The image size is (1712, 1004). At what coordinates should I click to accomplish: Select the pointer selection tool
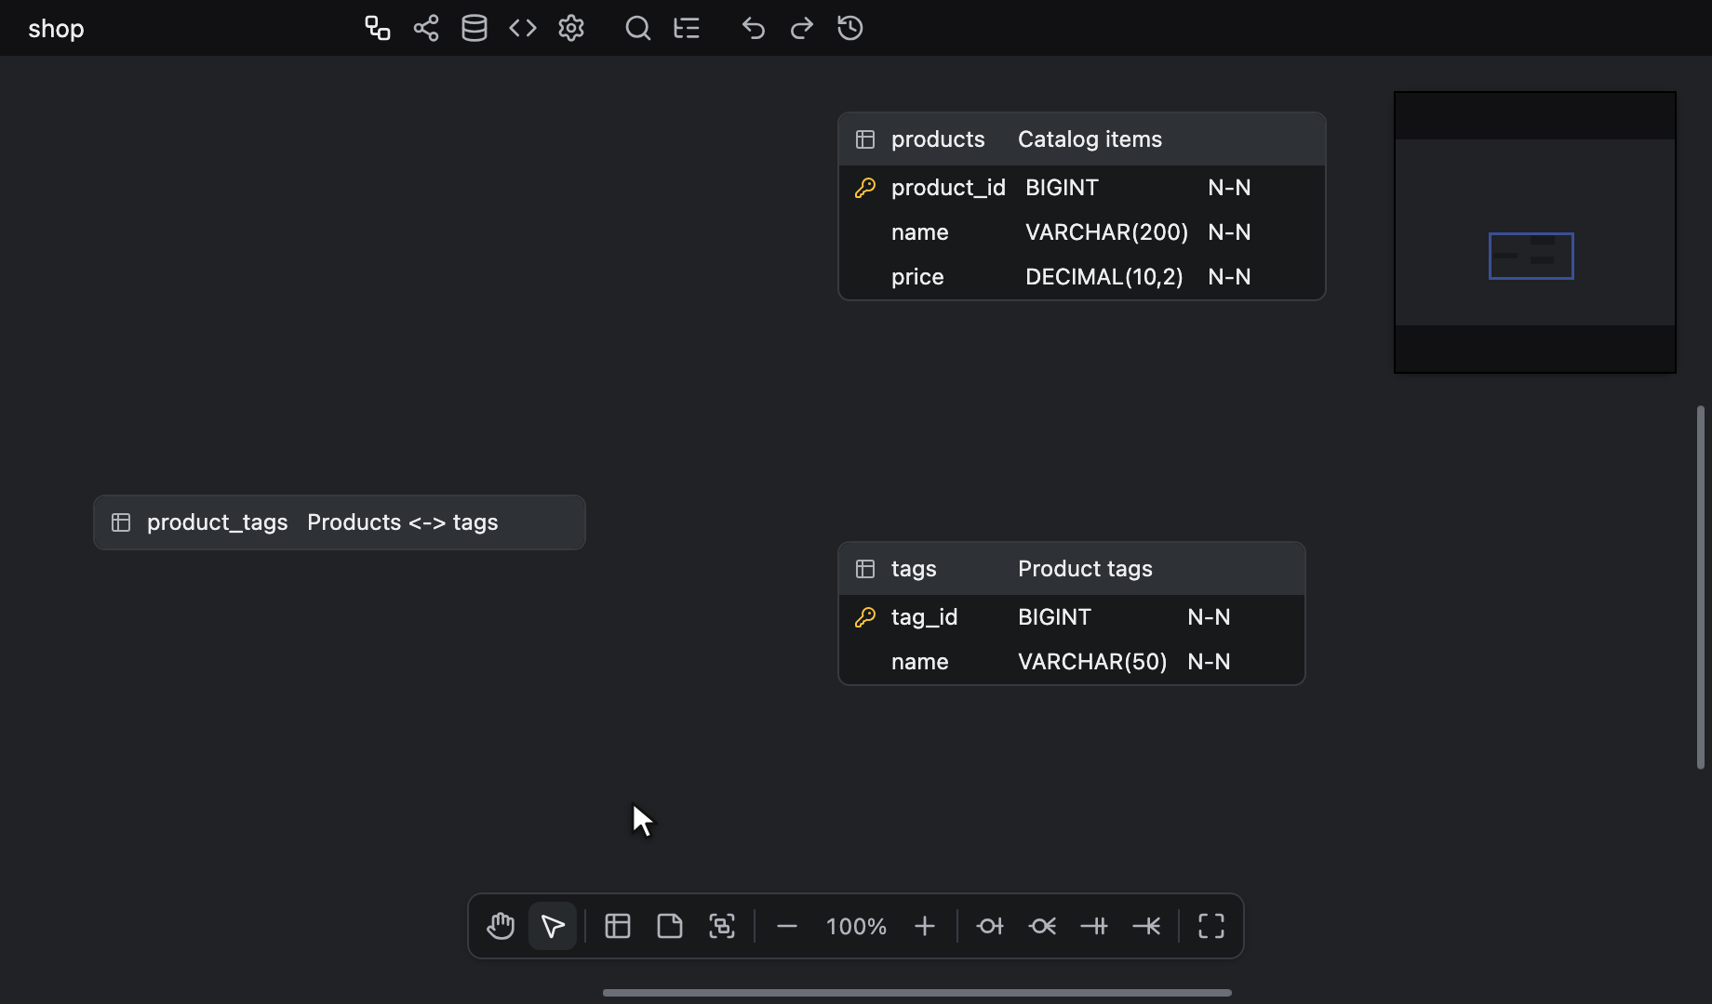click(553, 926)
